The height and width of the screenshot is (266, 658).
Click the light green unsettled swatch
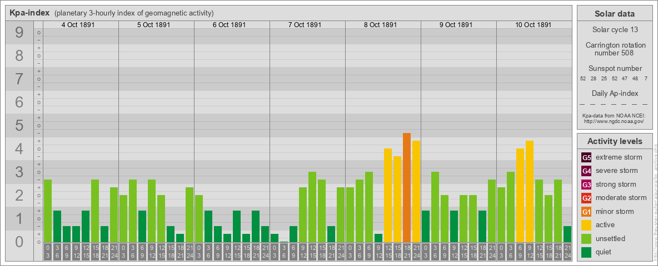pyautogui.click(x=586, y=238)
